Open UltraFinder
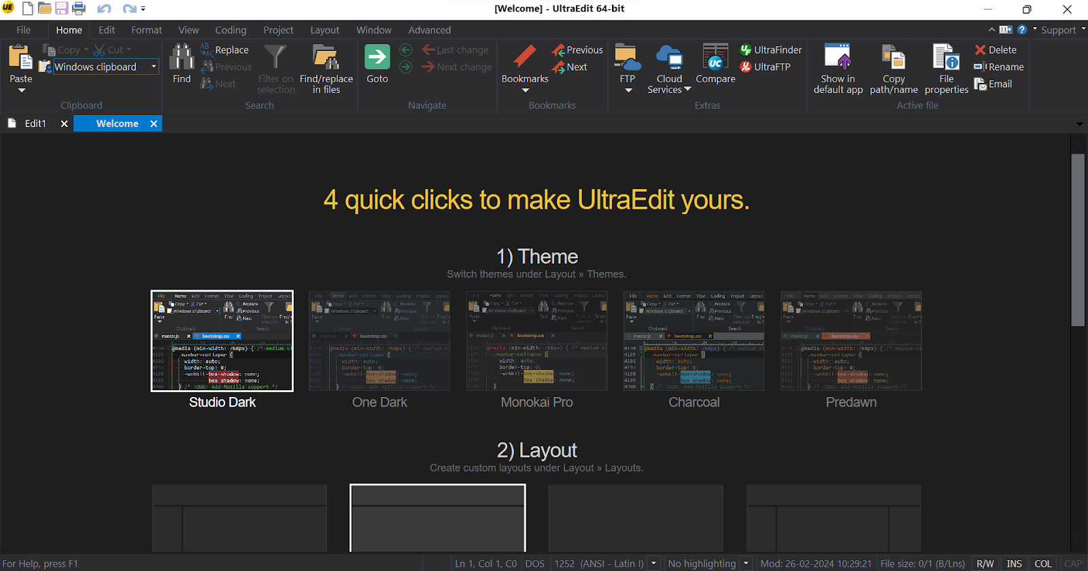 (771, 50)
